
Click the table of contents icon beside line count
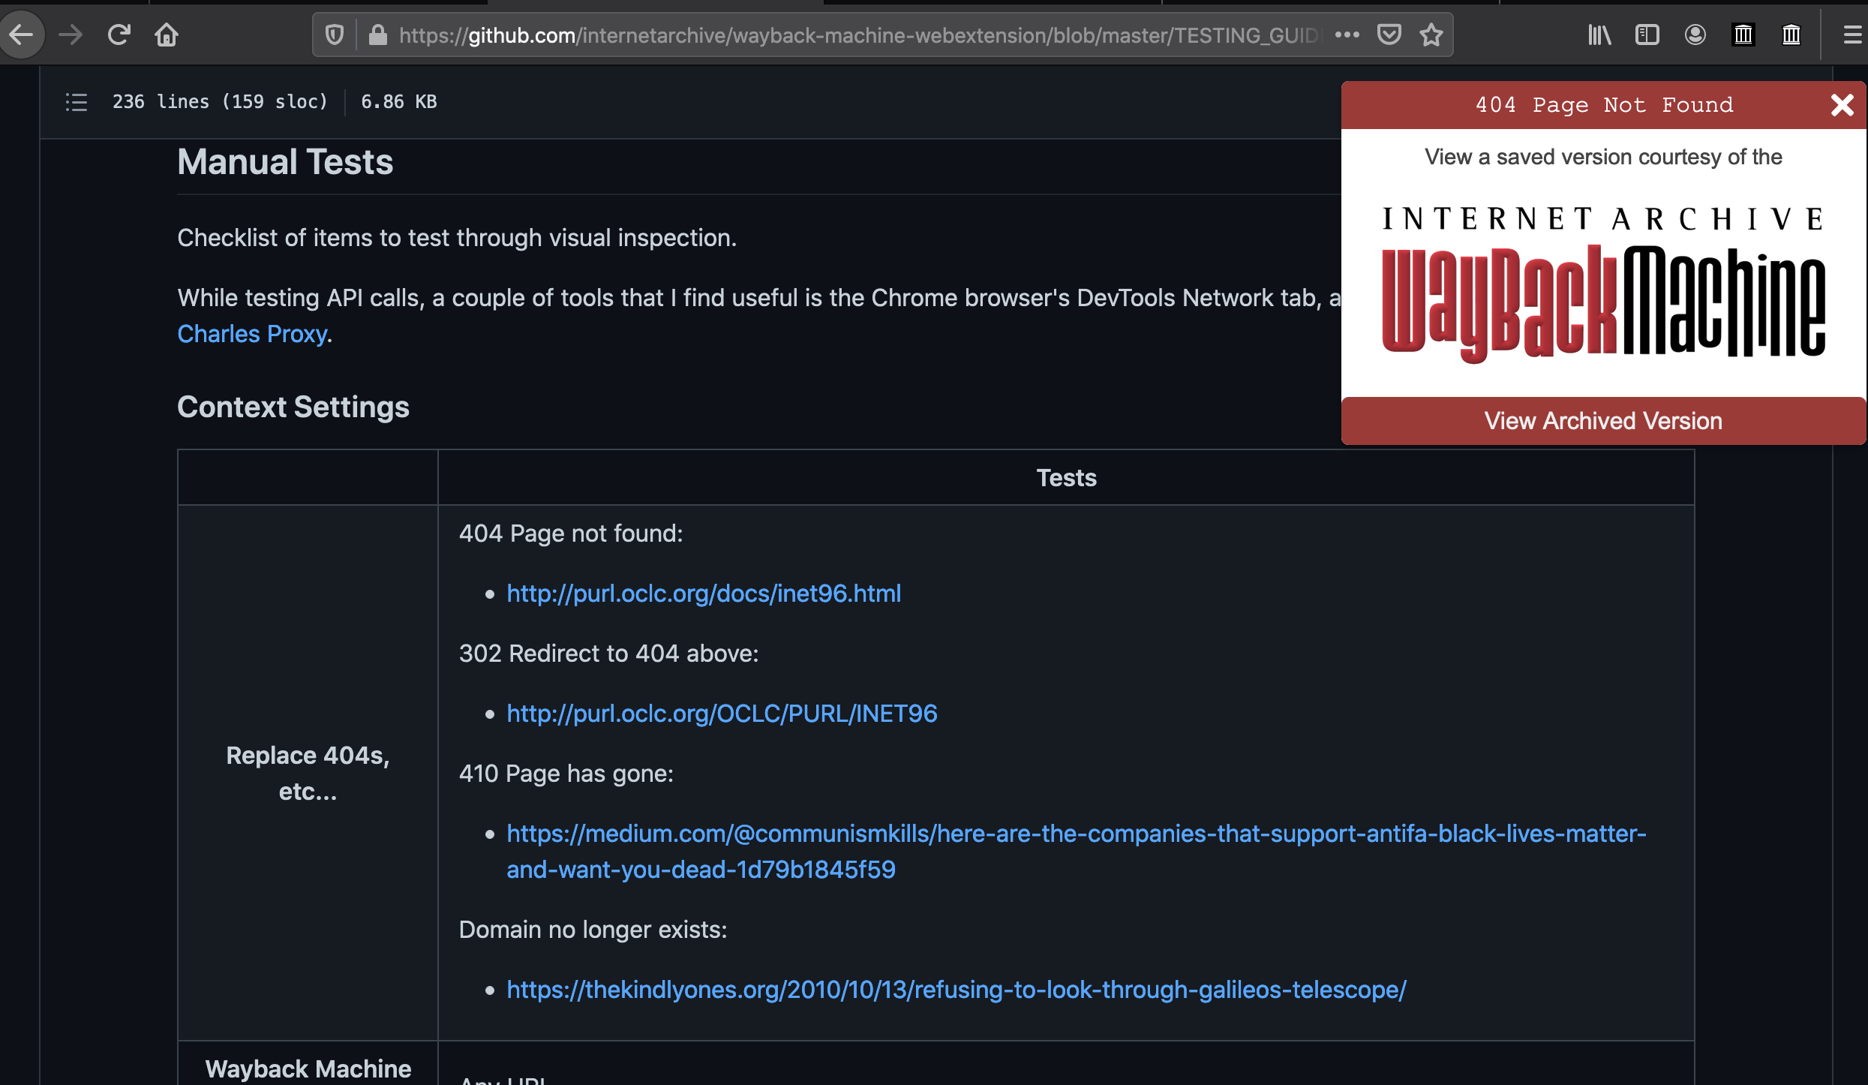(76, 102)
